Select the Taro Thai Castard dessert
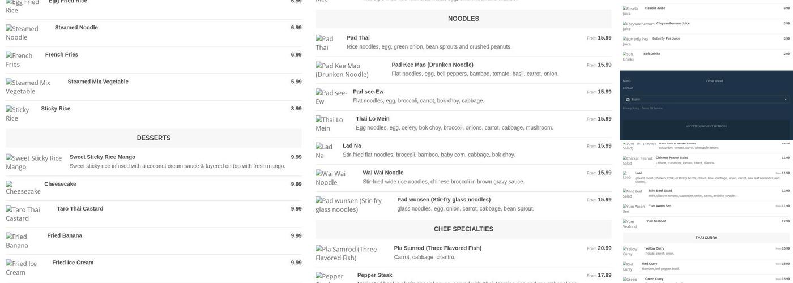Image resolution: width=793 pixels, height=283 pixels. (x=80, y=209)
